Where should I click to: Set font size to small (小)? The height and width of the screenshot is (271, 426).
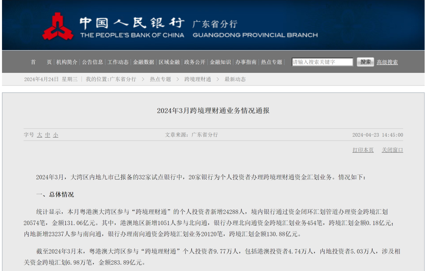click(56, 135)
